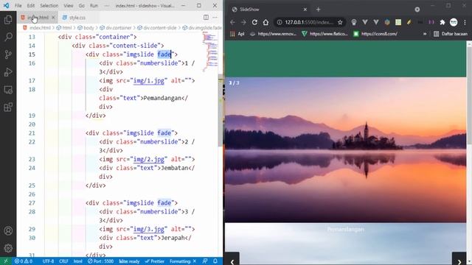This screenshot has width=472, height=265.
Task: Open the Extensions view
Action: tap(8, 107)
